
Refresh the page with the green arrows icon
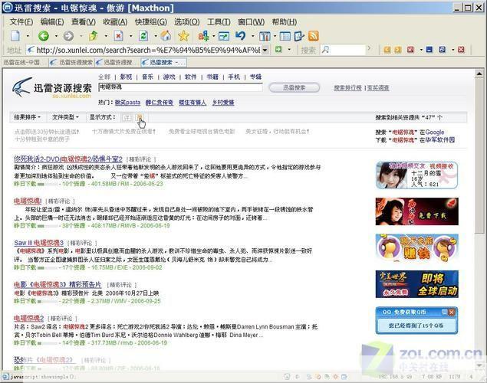point(143,36)
